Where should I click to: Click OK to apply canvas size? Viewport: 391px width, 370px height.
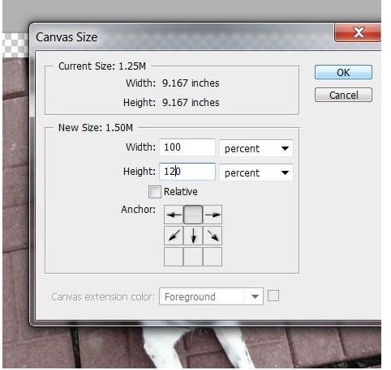[344, 72]
